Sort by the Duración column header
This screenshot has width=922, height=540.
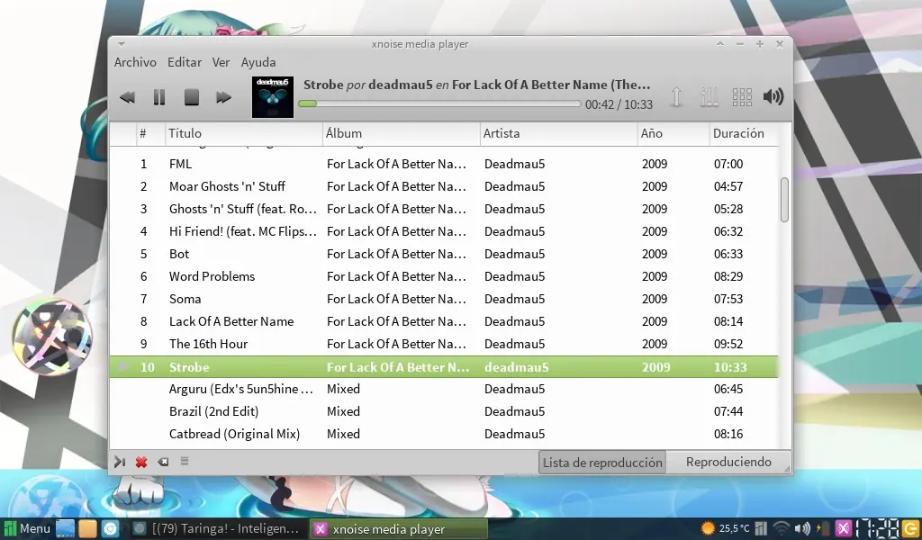(744, 133)
